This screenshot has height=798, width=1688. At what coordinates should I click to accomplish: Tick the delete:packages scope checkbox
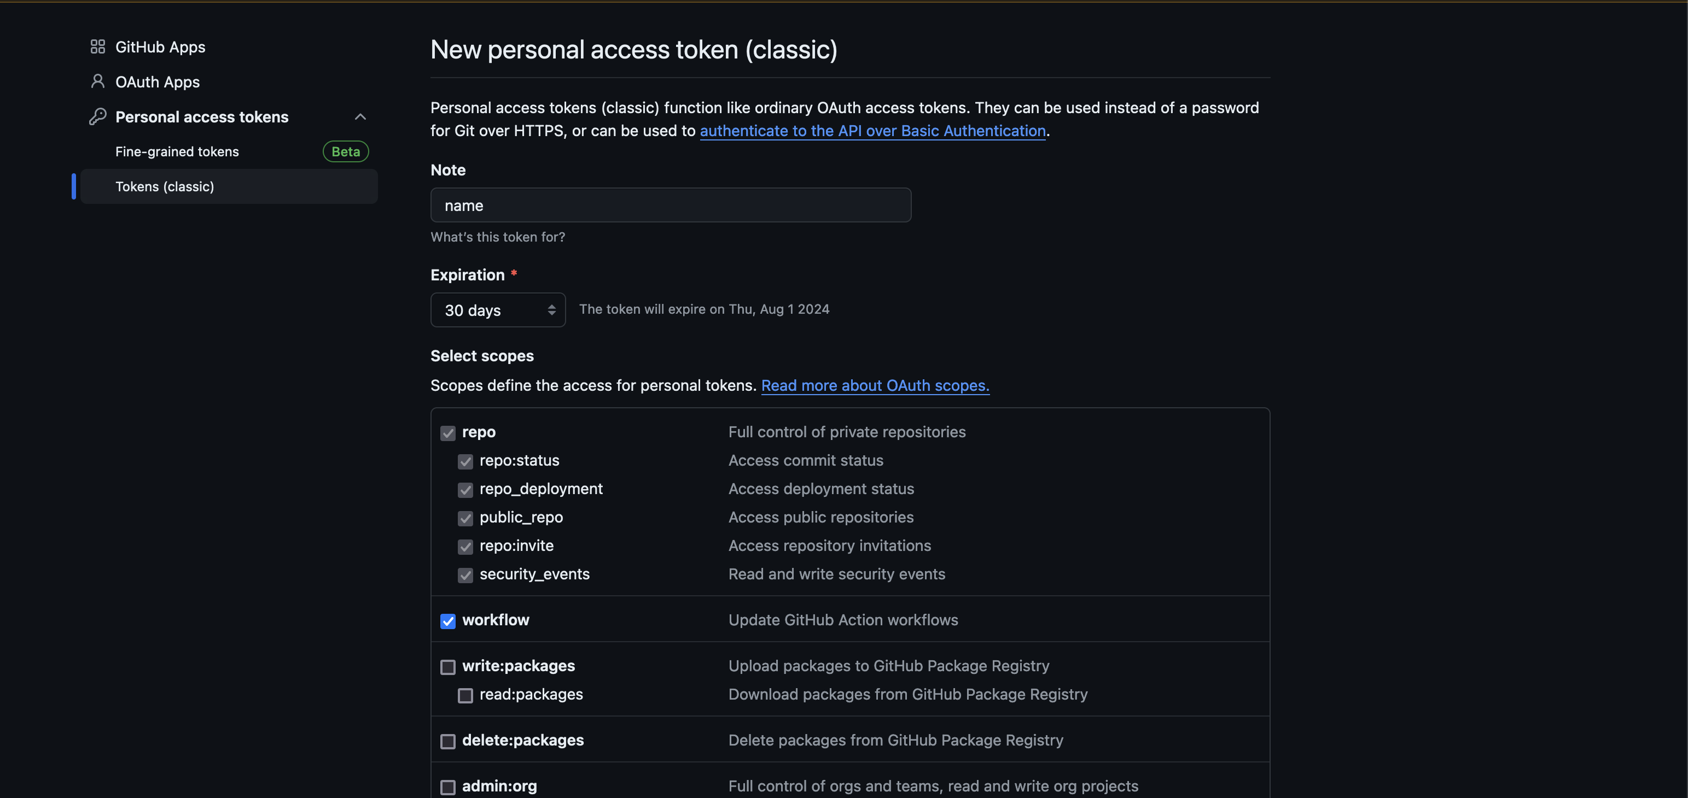pos(447,741)
